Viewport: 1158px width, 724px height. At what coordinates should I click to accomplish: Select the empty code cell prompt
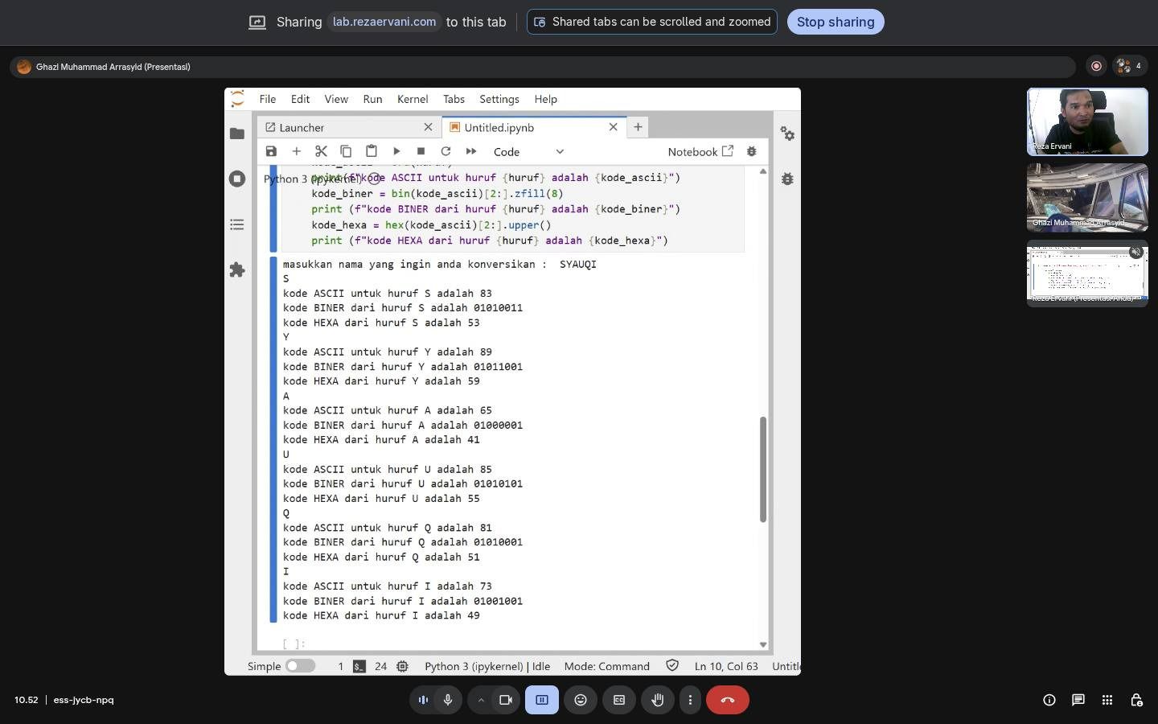click(x=294, y=644)
